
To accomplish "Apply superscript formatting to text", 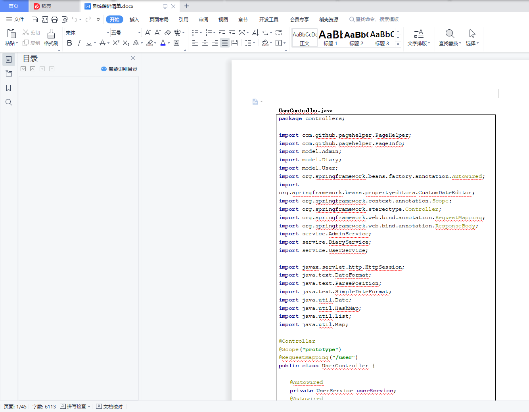I will point(116,43).
